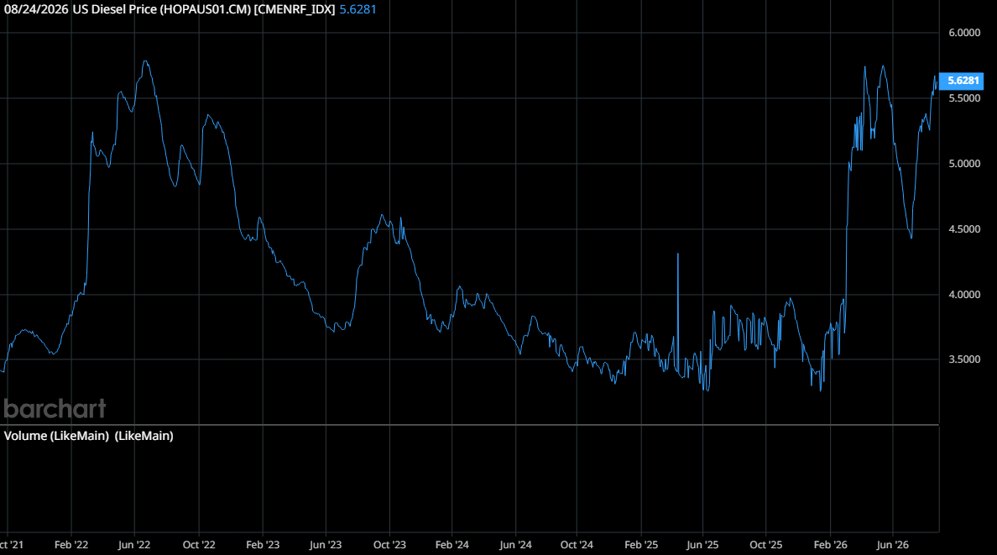
Task: Click the 'Jun '24' time axis label
Action: click(x=515, y=545)
